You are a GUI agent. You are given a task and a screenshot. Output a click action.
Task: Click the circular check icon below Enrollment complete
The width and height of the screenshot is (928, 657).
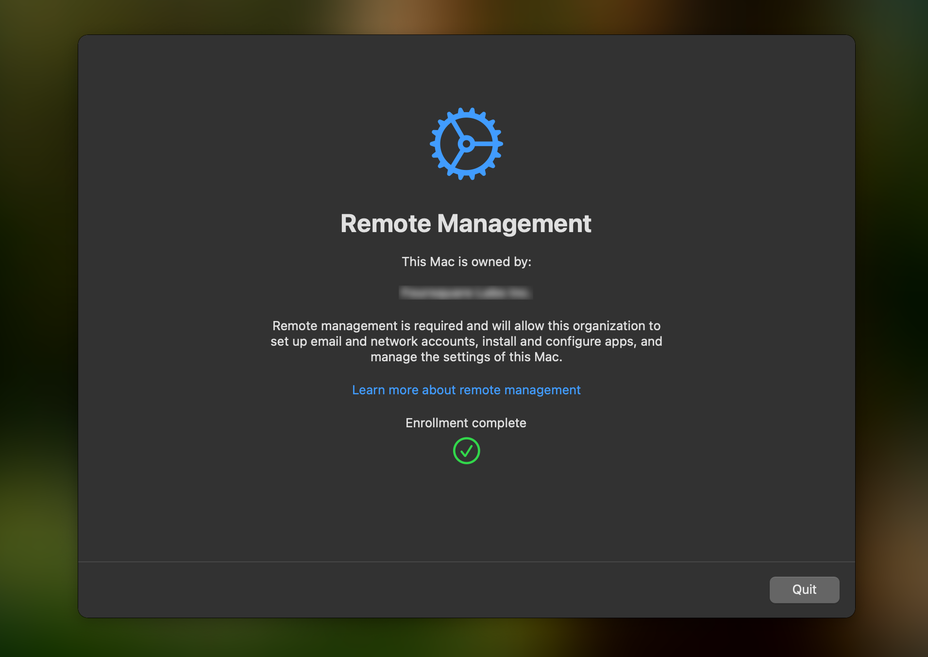466,451
